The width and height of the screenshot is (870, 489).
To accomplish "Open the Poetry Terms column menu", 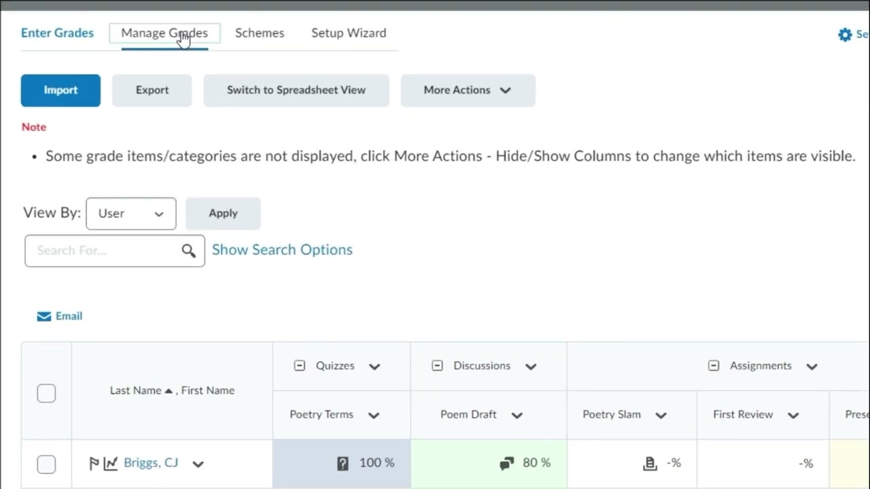I will pyautogui.click(x=374, y=416).
